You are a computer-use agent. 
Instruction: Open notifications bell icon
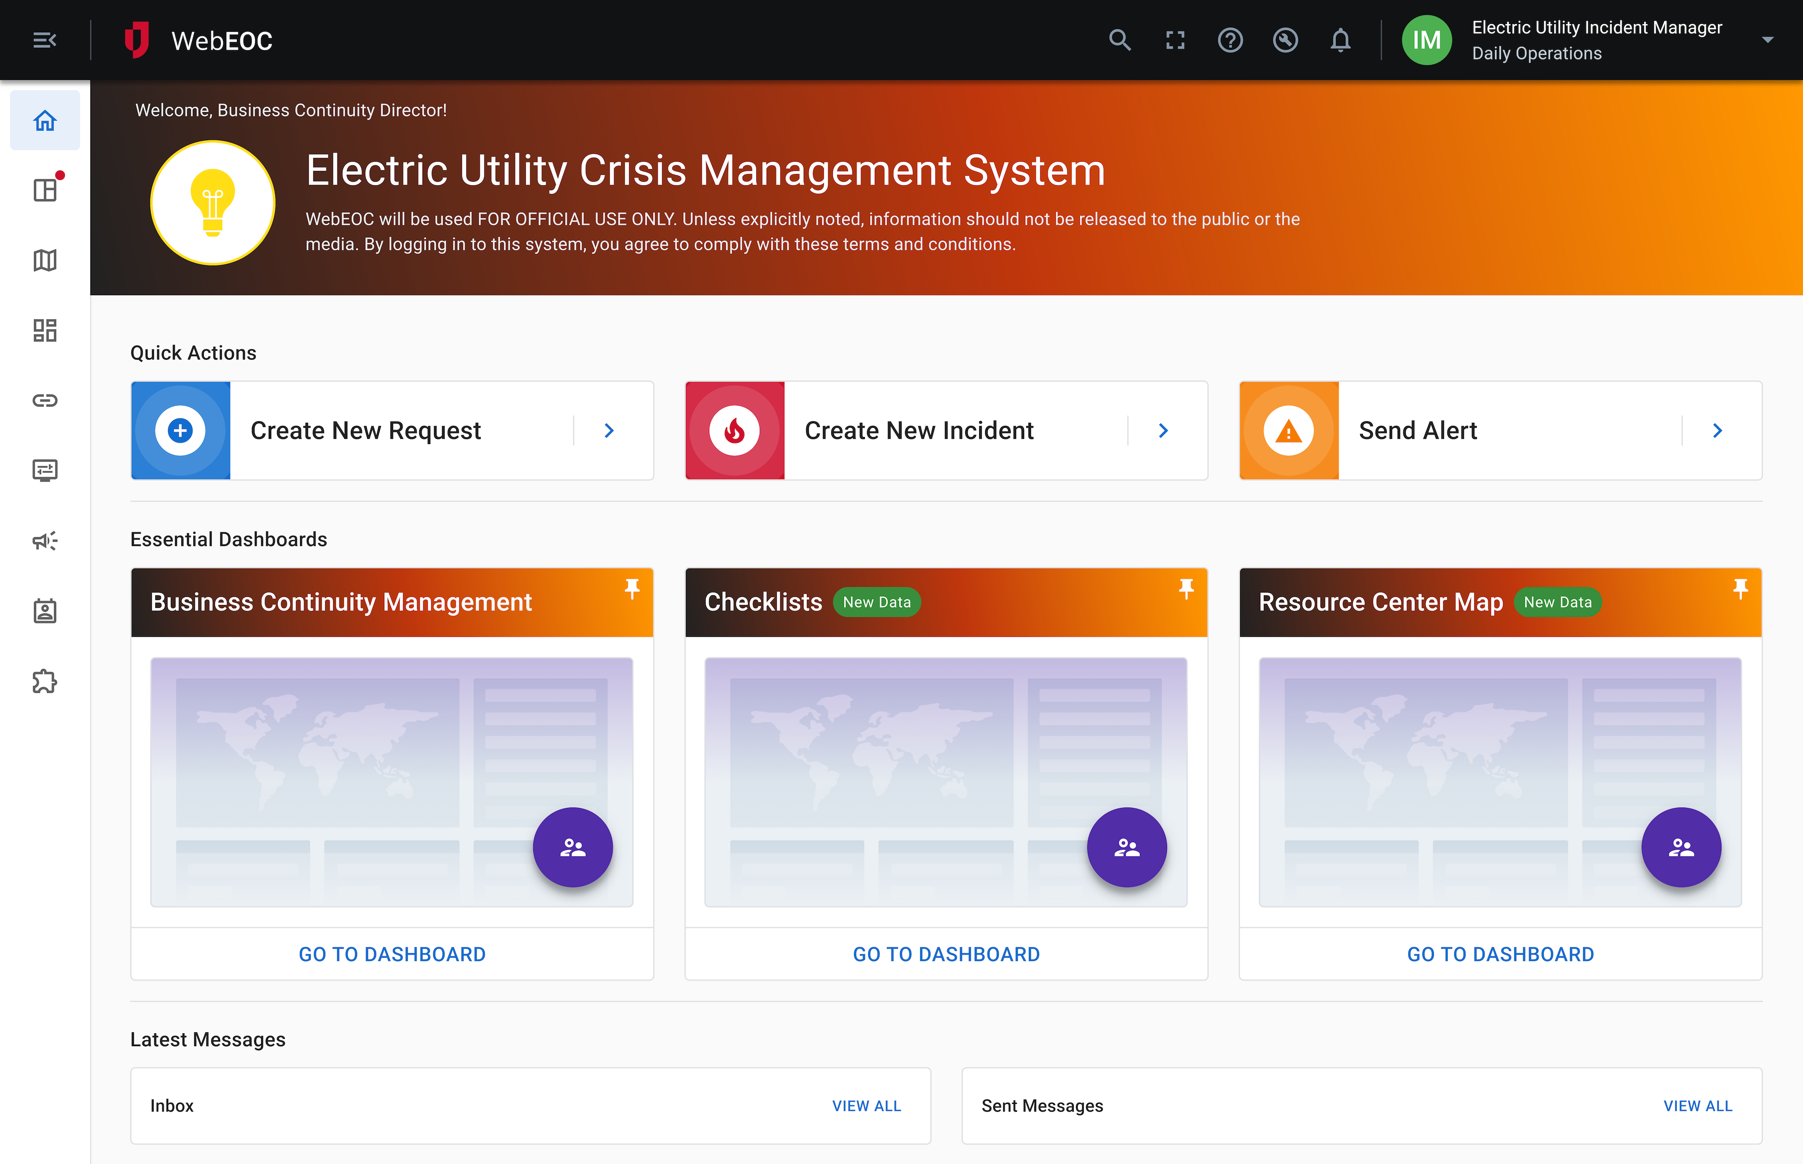(1340, 40)
